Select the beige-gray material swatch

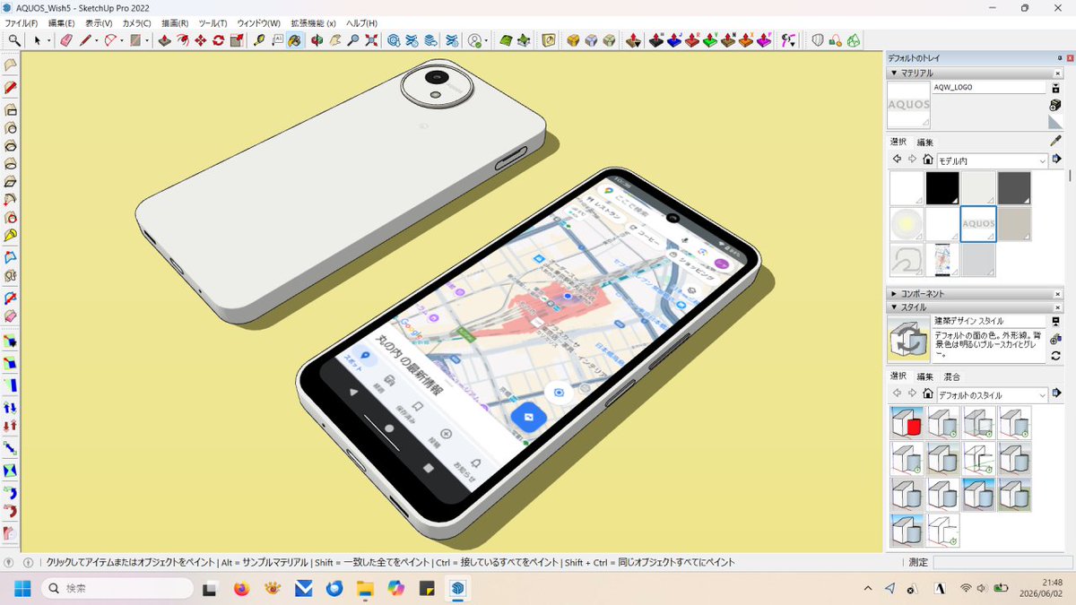1014,224
